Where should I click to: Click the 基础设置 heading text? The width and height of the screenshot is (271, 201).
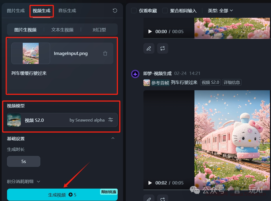[16, 139]
